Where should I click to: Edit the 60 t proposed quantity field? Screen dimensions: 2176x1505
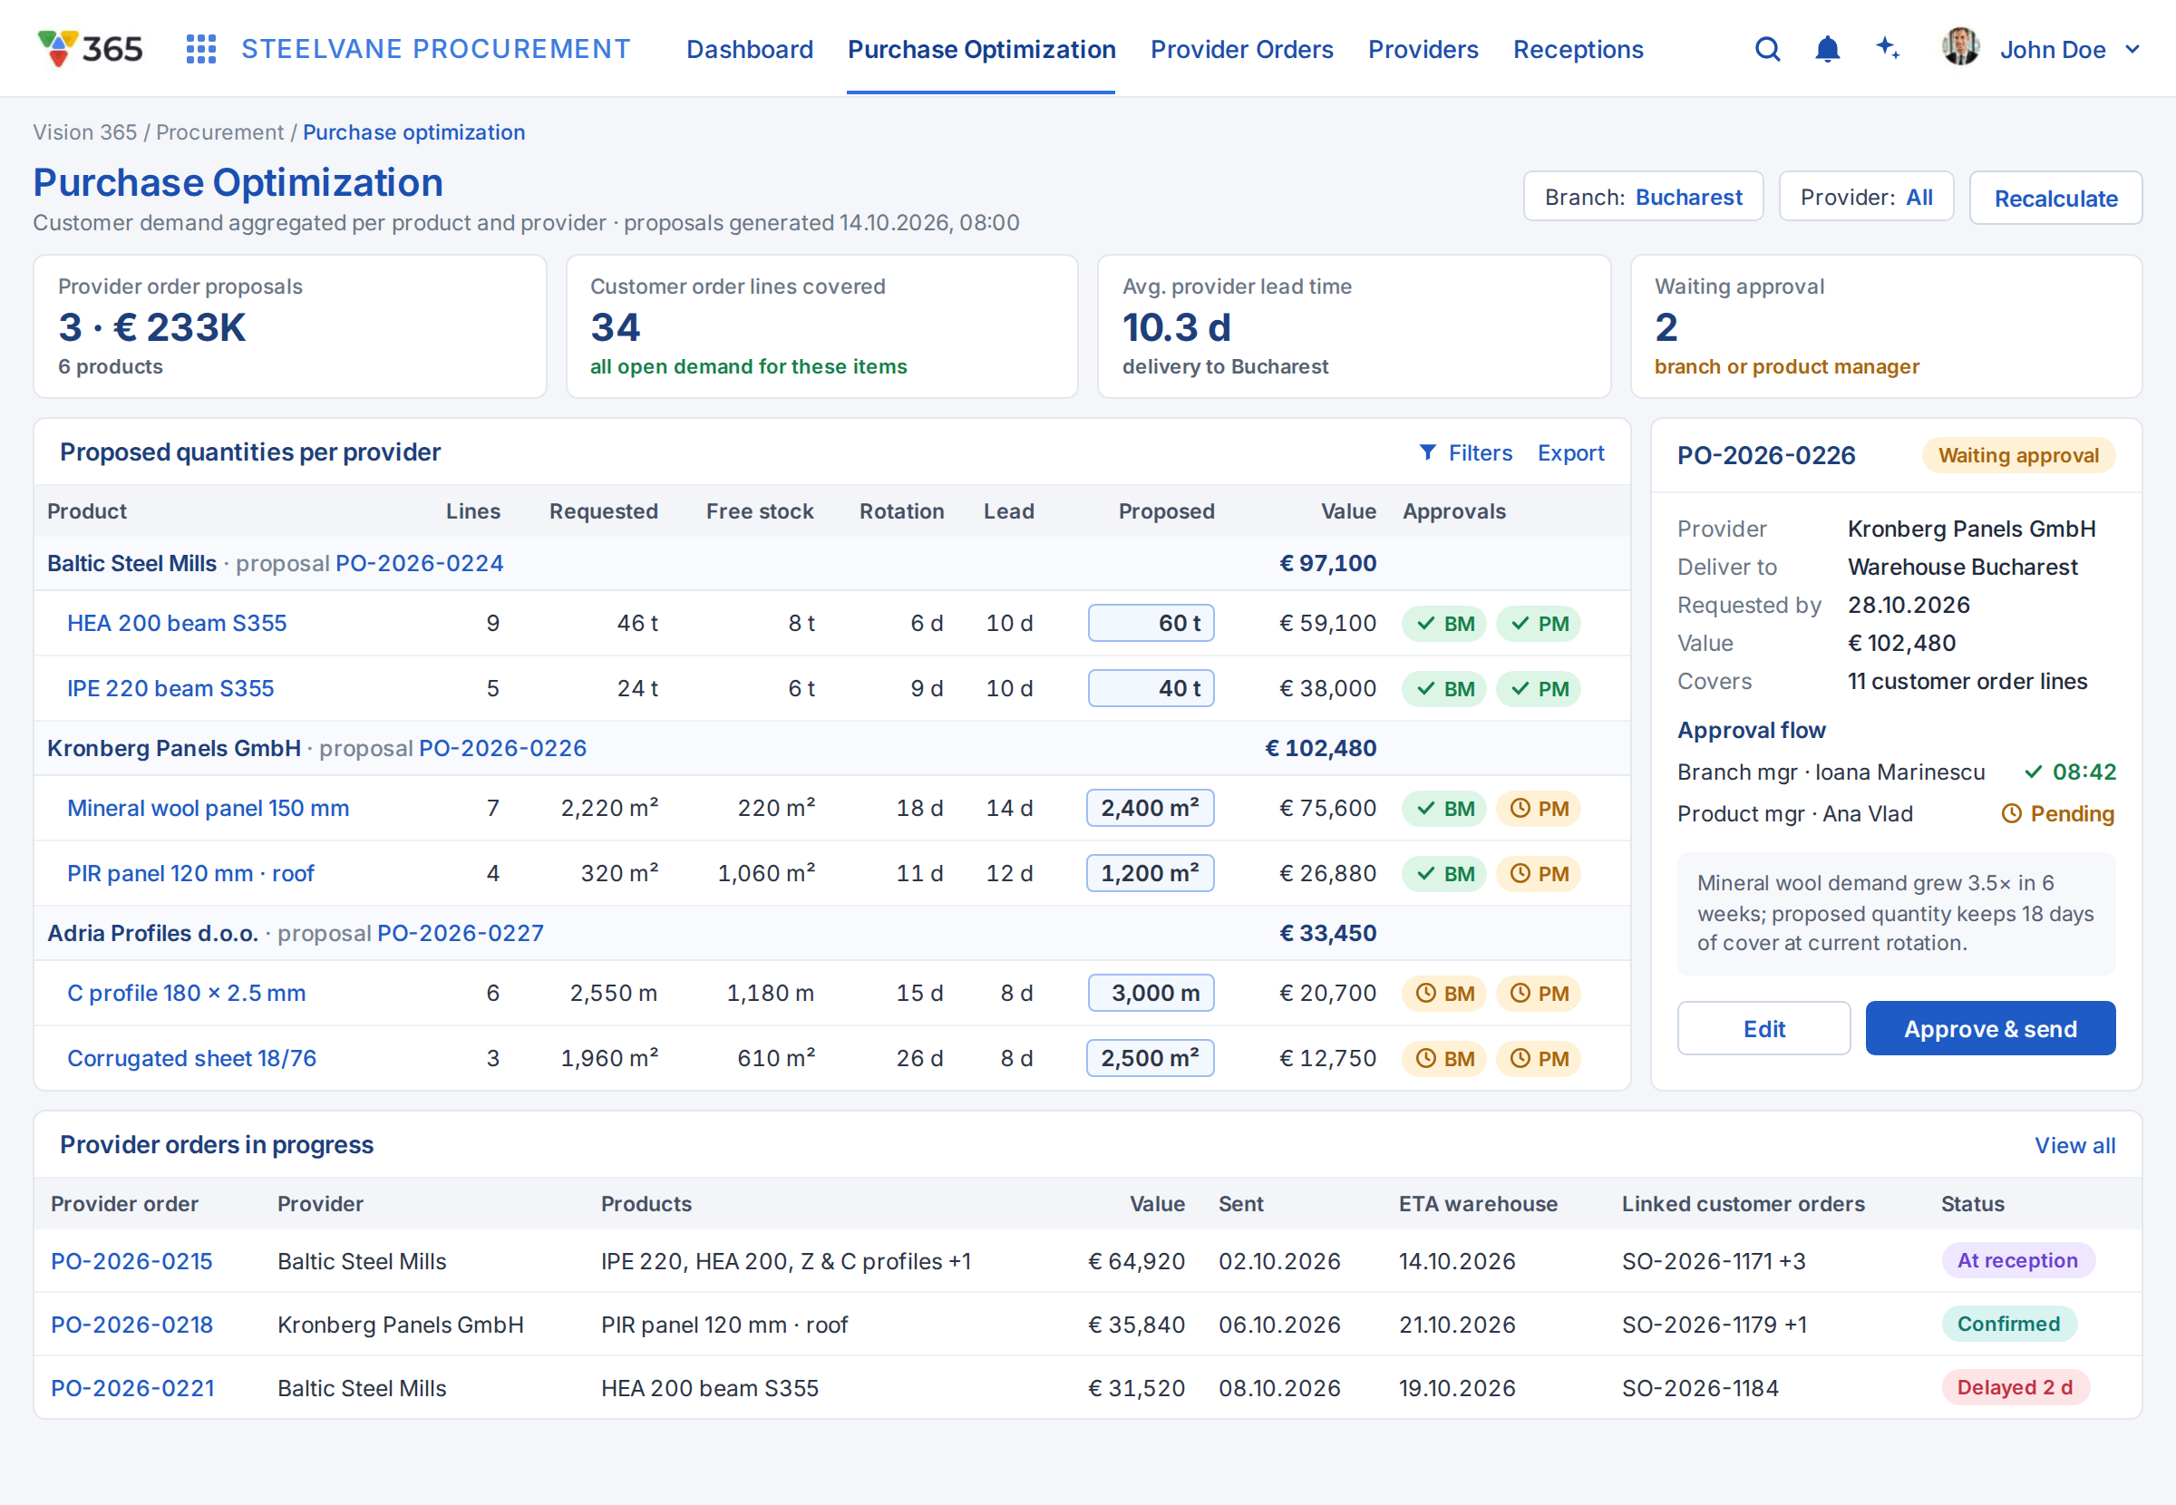(1151, 624)
